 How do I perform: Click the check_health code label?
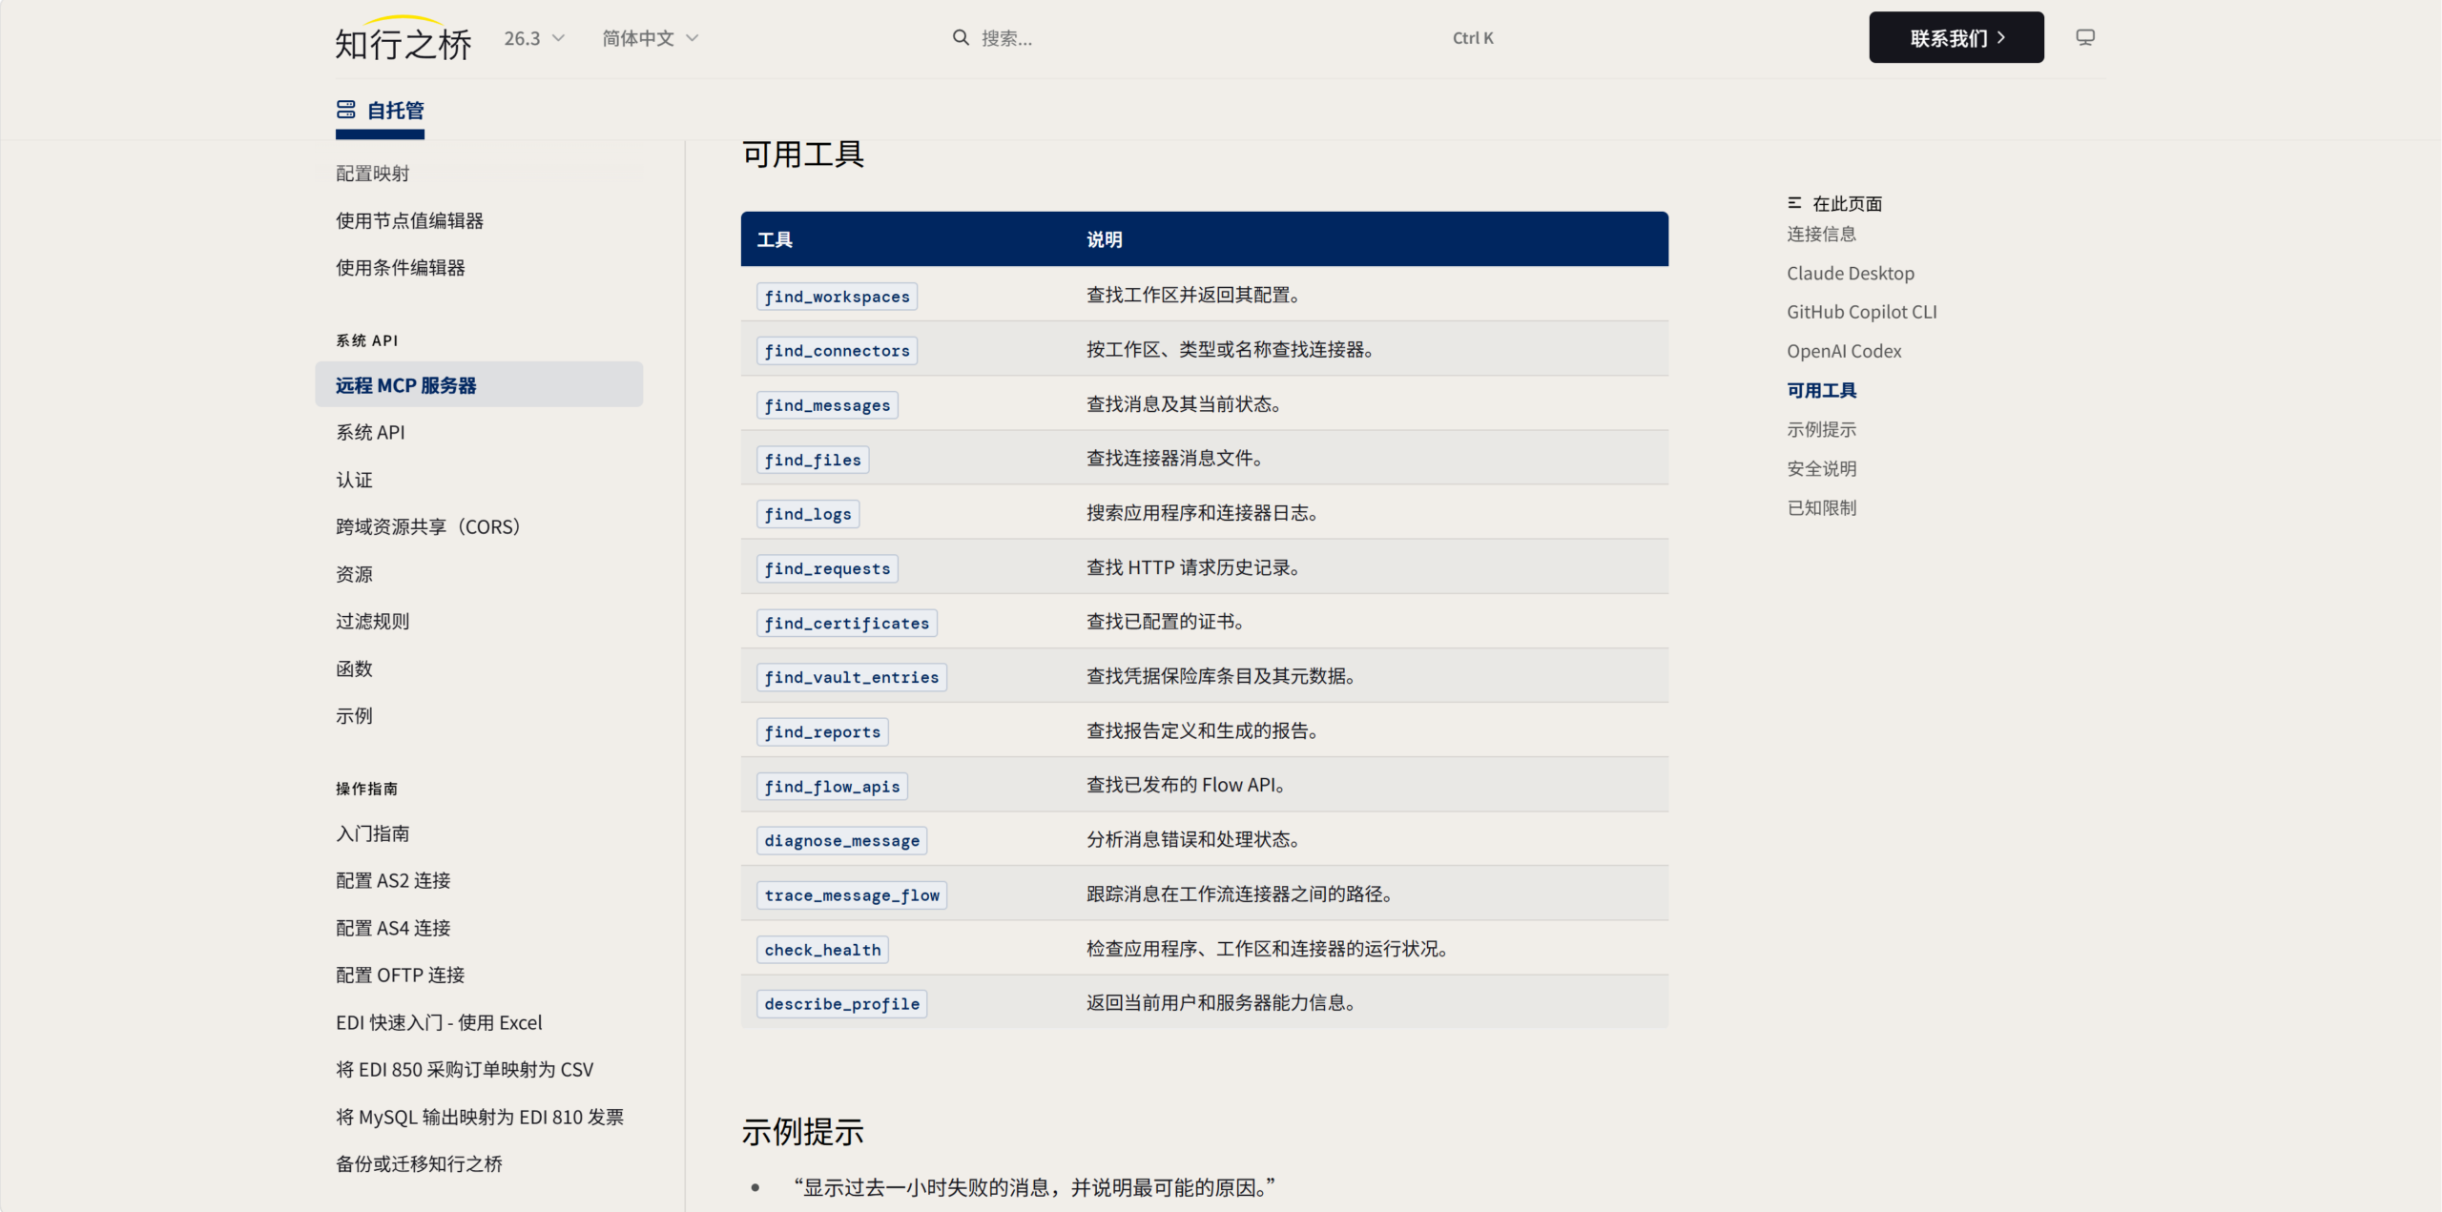(x=822, y=949)
